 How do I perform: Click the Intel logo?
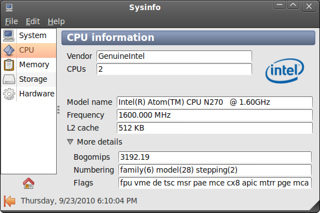[285, 71]
